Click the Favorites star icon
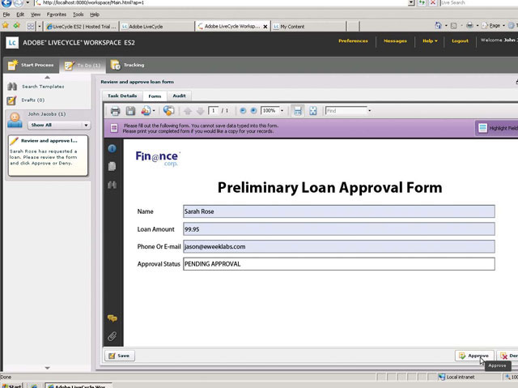Viewport: 518px width, 388px height. (x=6, y=25)
